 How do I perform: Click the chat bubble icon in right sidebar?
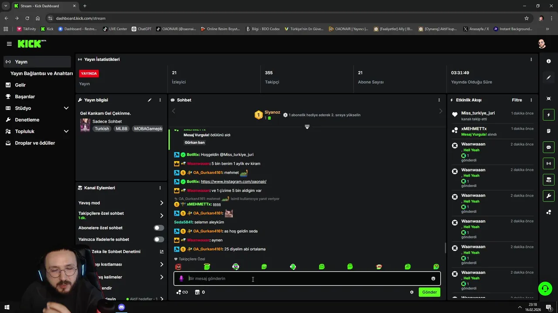(x=548, y=147)
